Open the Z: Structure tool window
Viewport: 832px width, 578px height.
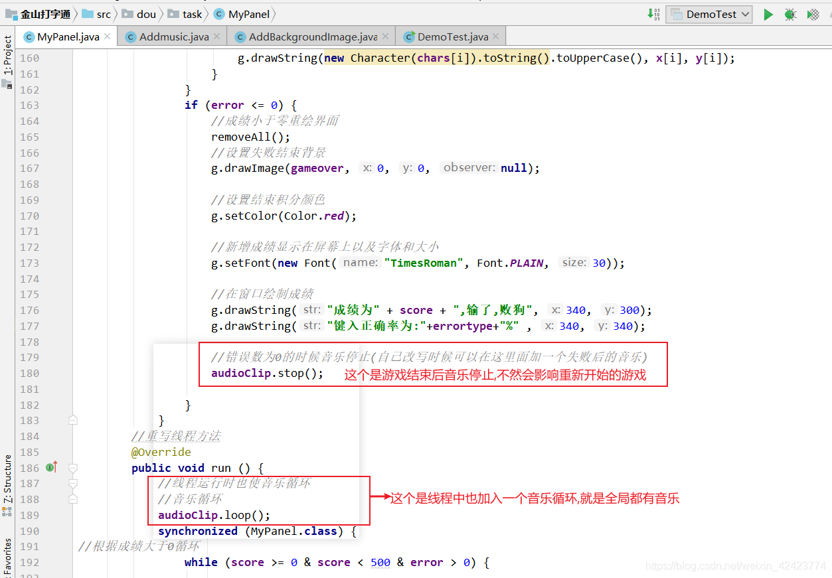coord(7,479)
